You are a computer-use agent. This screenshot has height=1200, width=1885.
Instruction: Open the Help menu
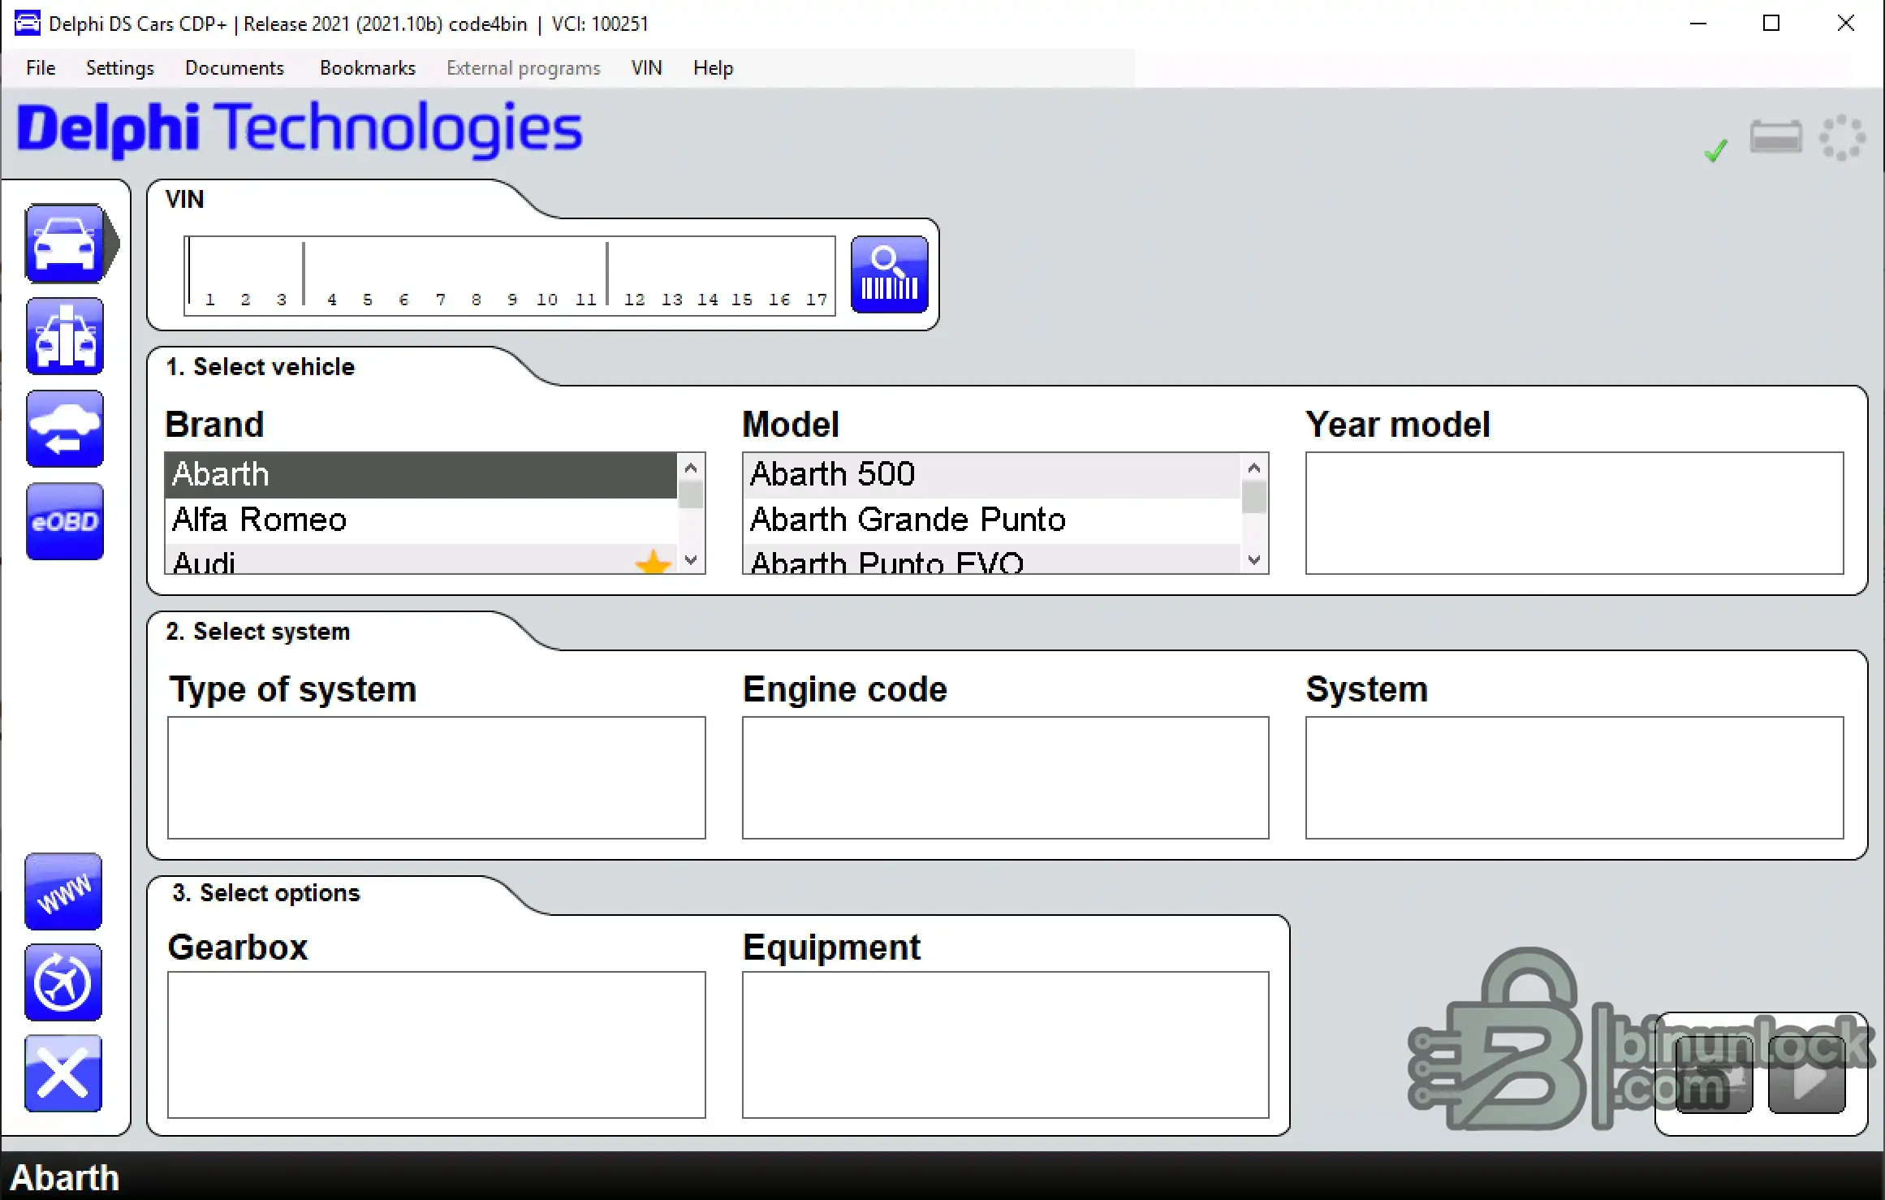pos(714,68)
